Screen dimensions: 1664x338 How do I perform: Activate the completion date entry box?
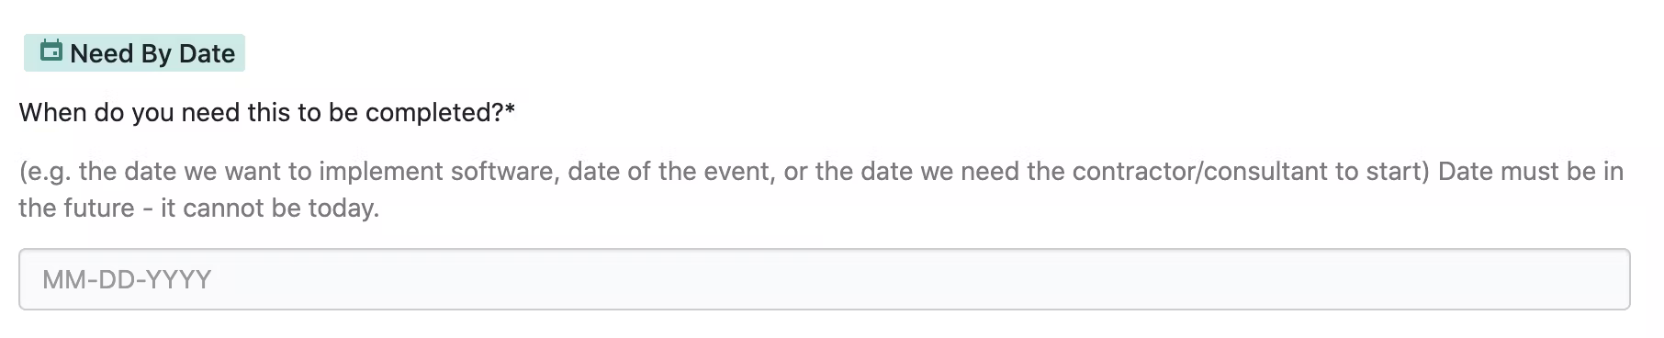pyautogui.click(x=824, y=279)
